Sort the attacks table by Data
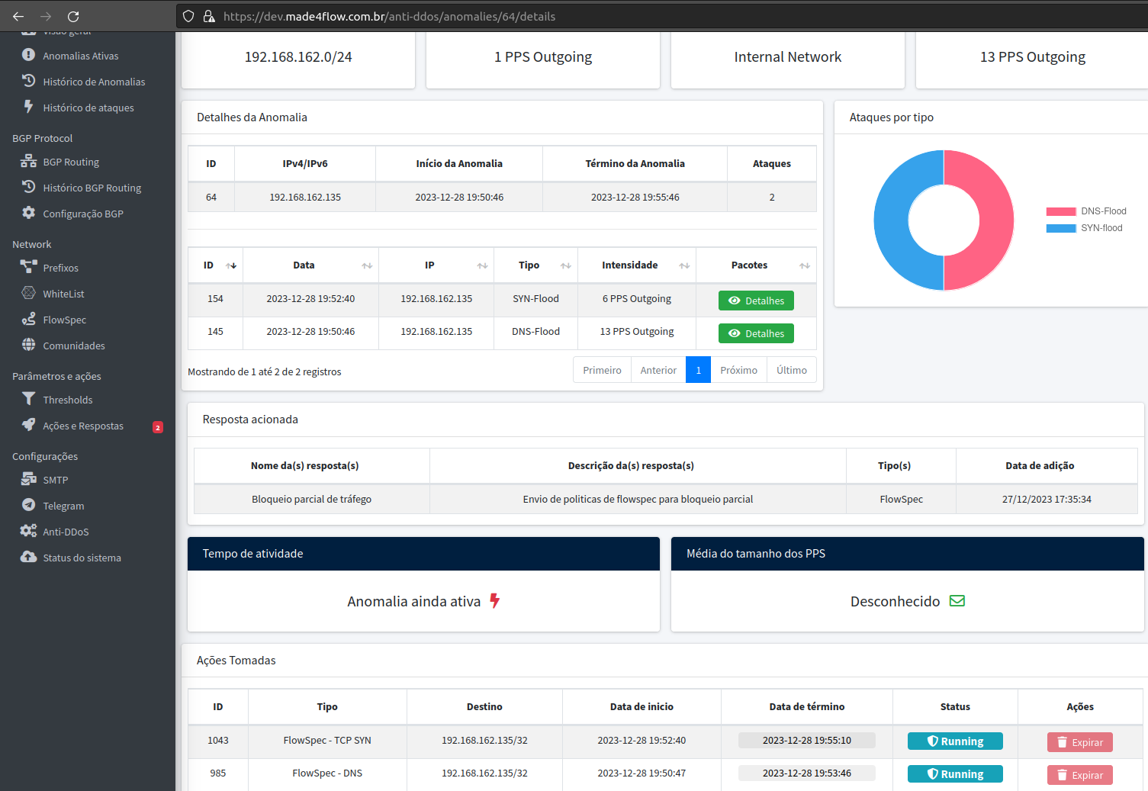 pos(310,265)
